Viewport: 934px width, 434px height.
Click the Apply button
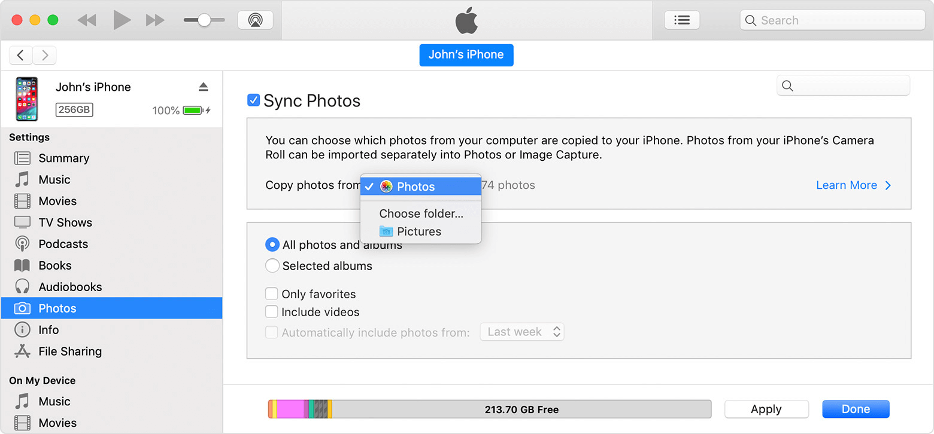[766, 409]
